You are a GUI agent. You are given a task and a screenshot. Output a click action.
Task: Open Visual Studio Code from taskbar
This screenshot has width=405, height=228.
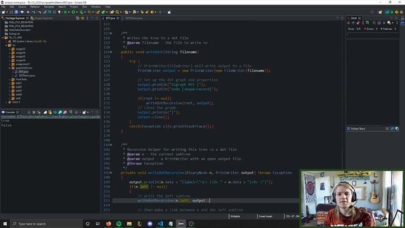tap(160, 224)
